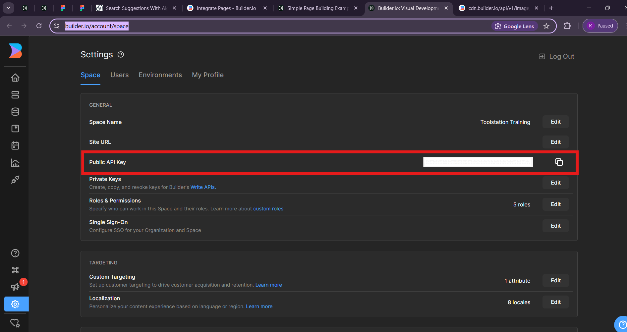Copy the Public API Key
Screen dimensions: 627x332
559,162
